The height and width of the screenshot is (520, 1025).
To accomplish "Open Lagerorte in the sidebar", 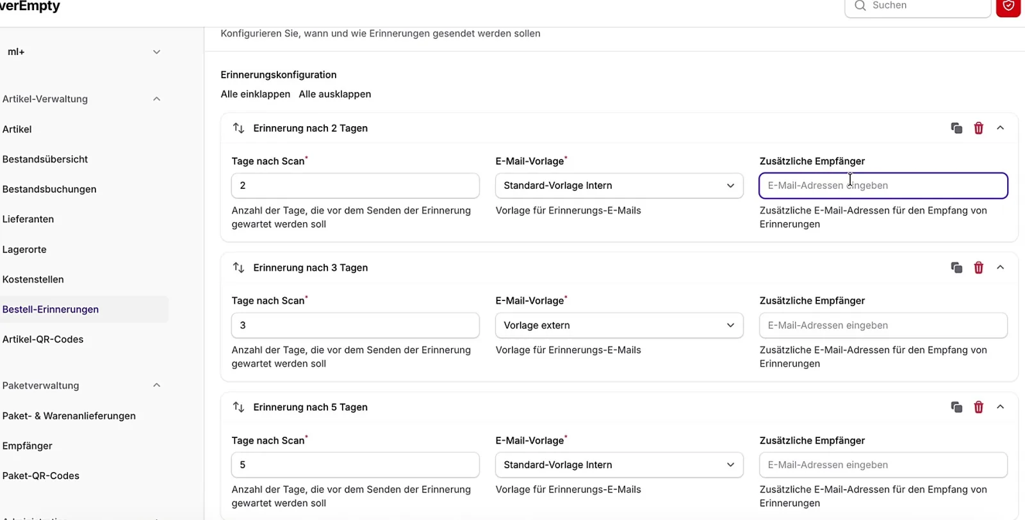I will 24,250.
